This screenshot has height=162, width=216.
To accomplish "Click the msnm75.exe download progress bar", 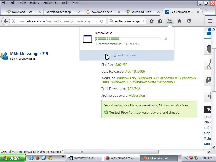I will coord(128,39).
